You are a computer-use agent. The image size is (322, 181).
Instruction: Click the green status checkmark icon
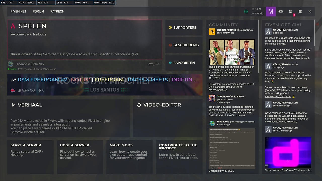(246, 11)
